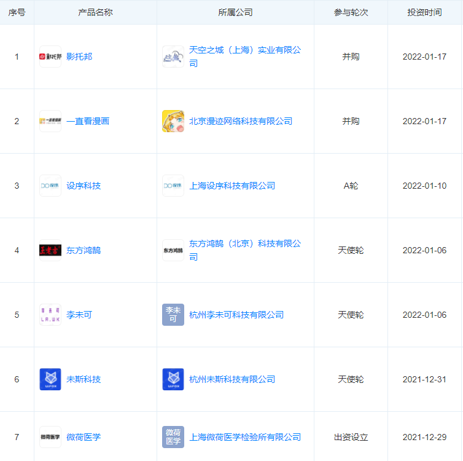Select 天使轮 cell in 未斯科技 row
463x461 pixels.
[x=351, y=379]
